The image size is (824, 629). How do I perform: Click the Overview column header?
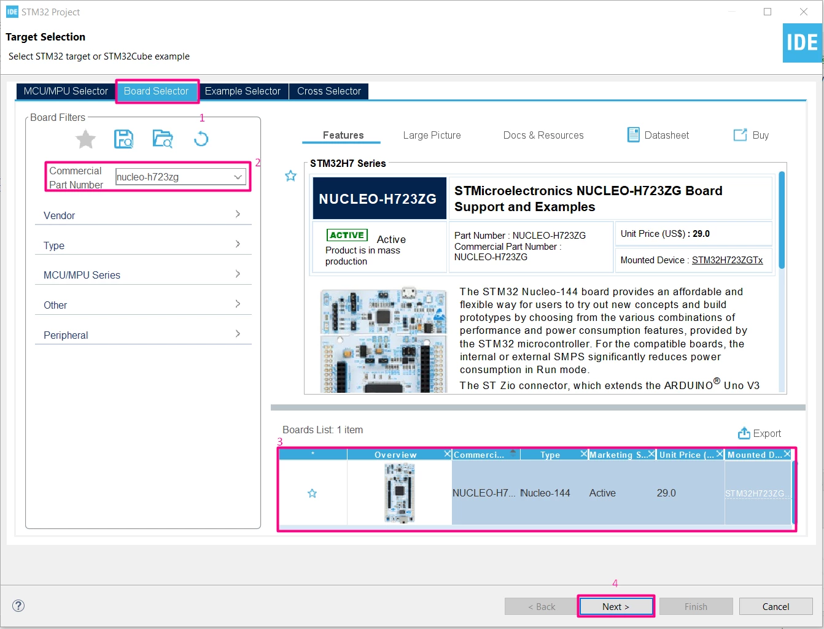click(395, 455)
